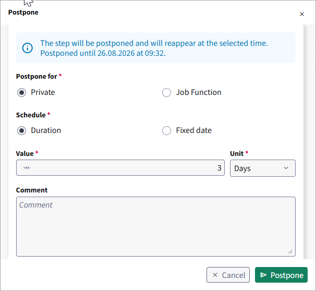Click the X icon on Cancel button
The height and width of the screenshot is (291, 316).
(x=215, y=275)
